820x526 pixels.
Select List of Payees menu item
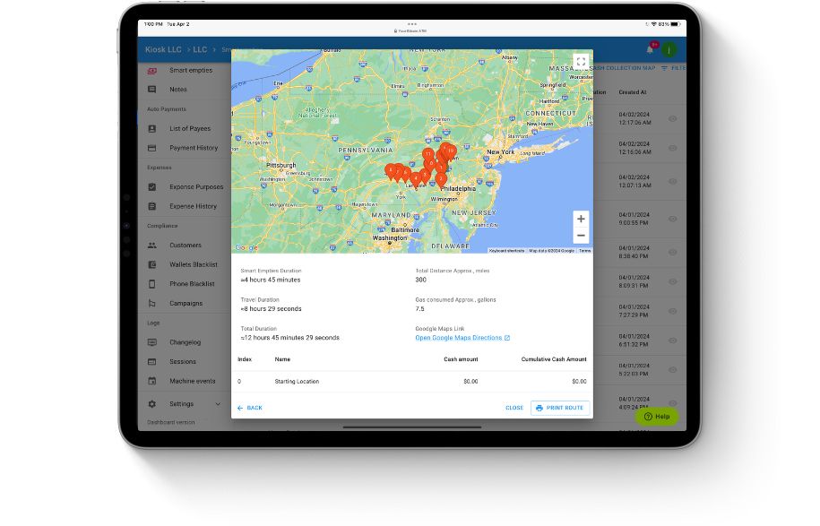click(190, 128)
